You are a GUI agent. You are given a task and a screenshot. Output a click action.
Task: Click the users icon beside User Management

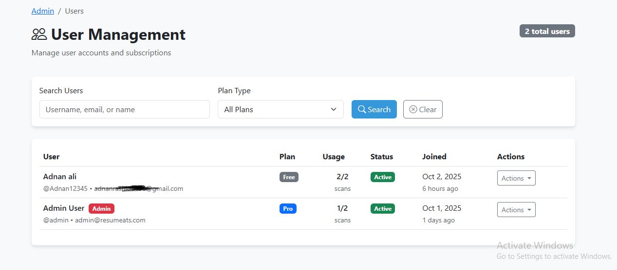click(39, 34)
